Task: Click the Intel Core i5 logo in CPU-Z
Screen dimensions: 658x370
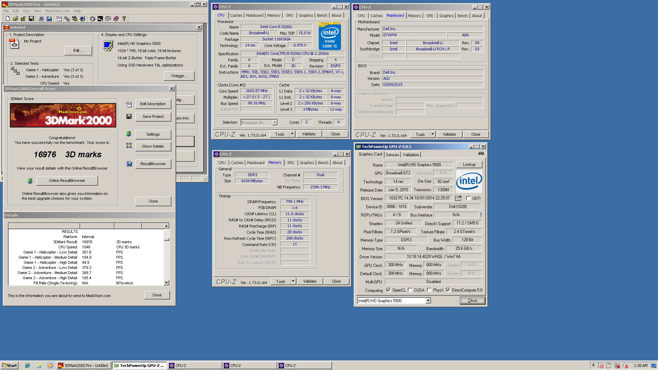Action: point(330,36)
